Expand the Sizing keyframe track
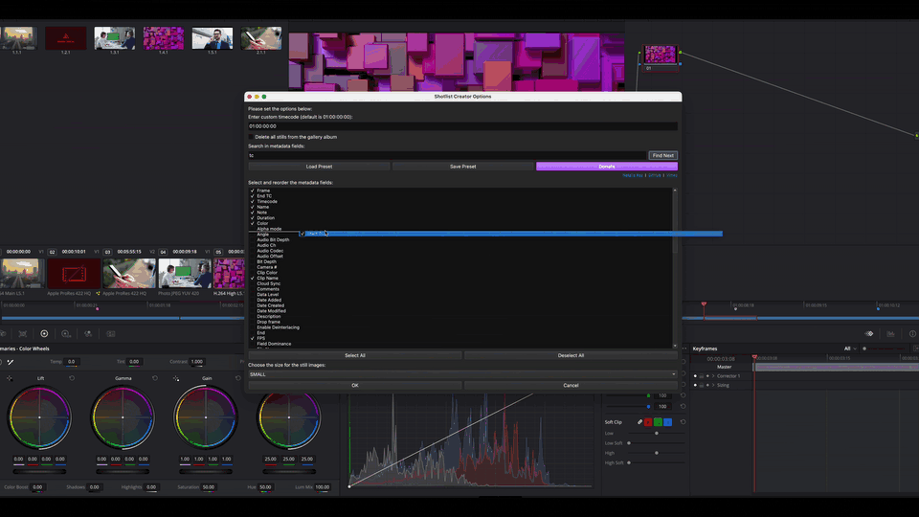 (x=713, y=385)
